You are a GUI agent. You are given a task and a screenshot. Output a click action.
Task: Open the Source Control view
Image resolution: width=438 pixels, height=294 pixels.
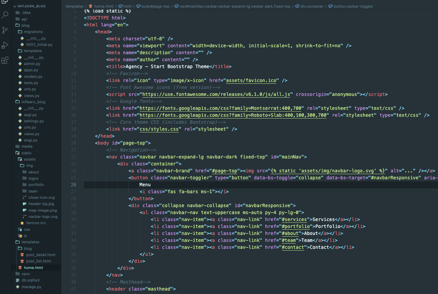[5, 30]
